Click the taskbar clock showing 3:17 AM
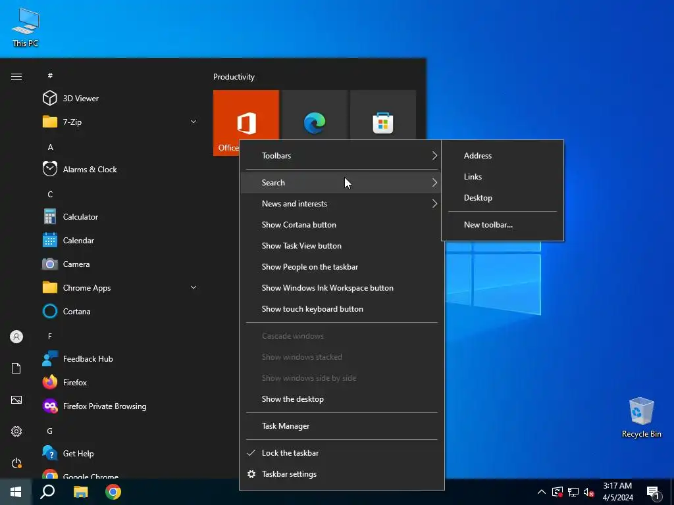674x505 pixels. click(617, 492)
